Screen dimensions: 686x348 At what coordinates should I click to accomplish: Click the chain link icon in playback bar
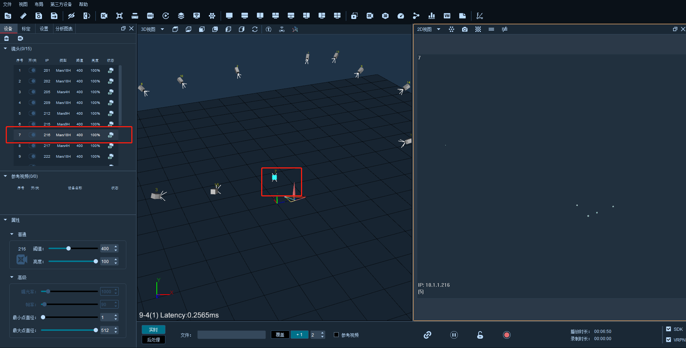(427, 335)
